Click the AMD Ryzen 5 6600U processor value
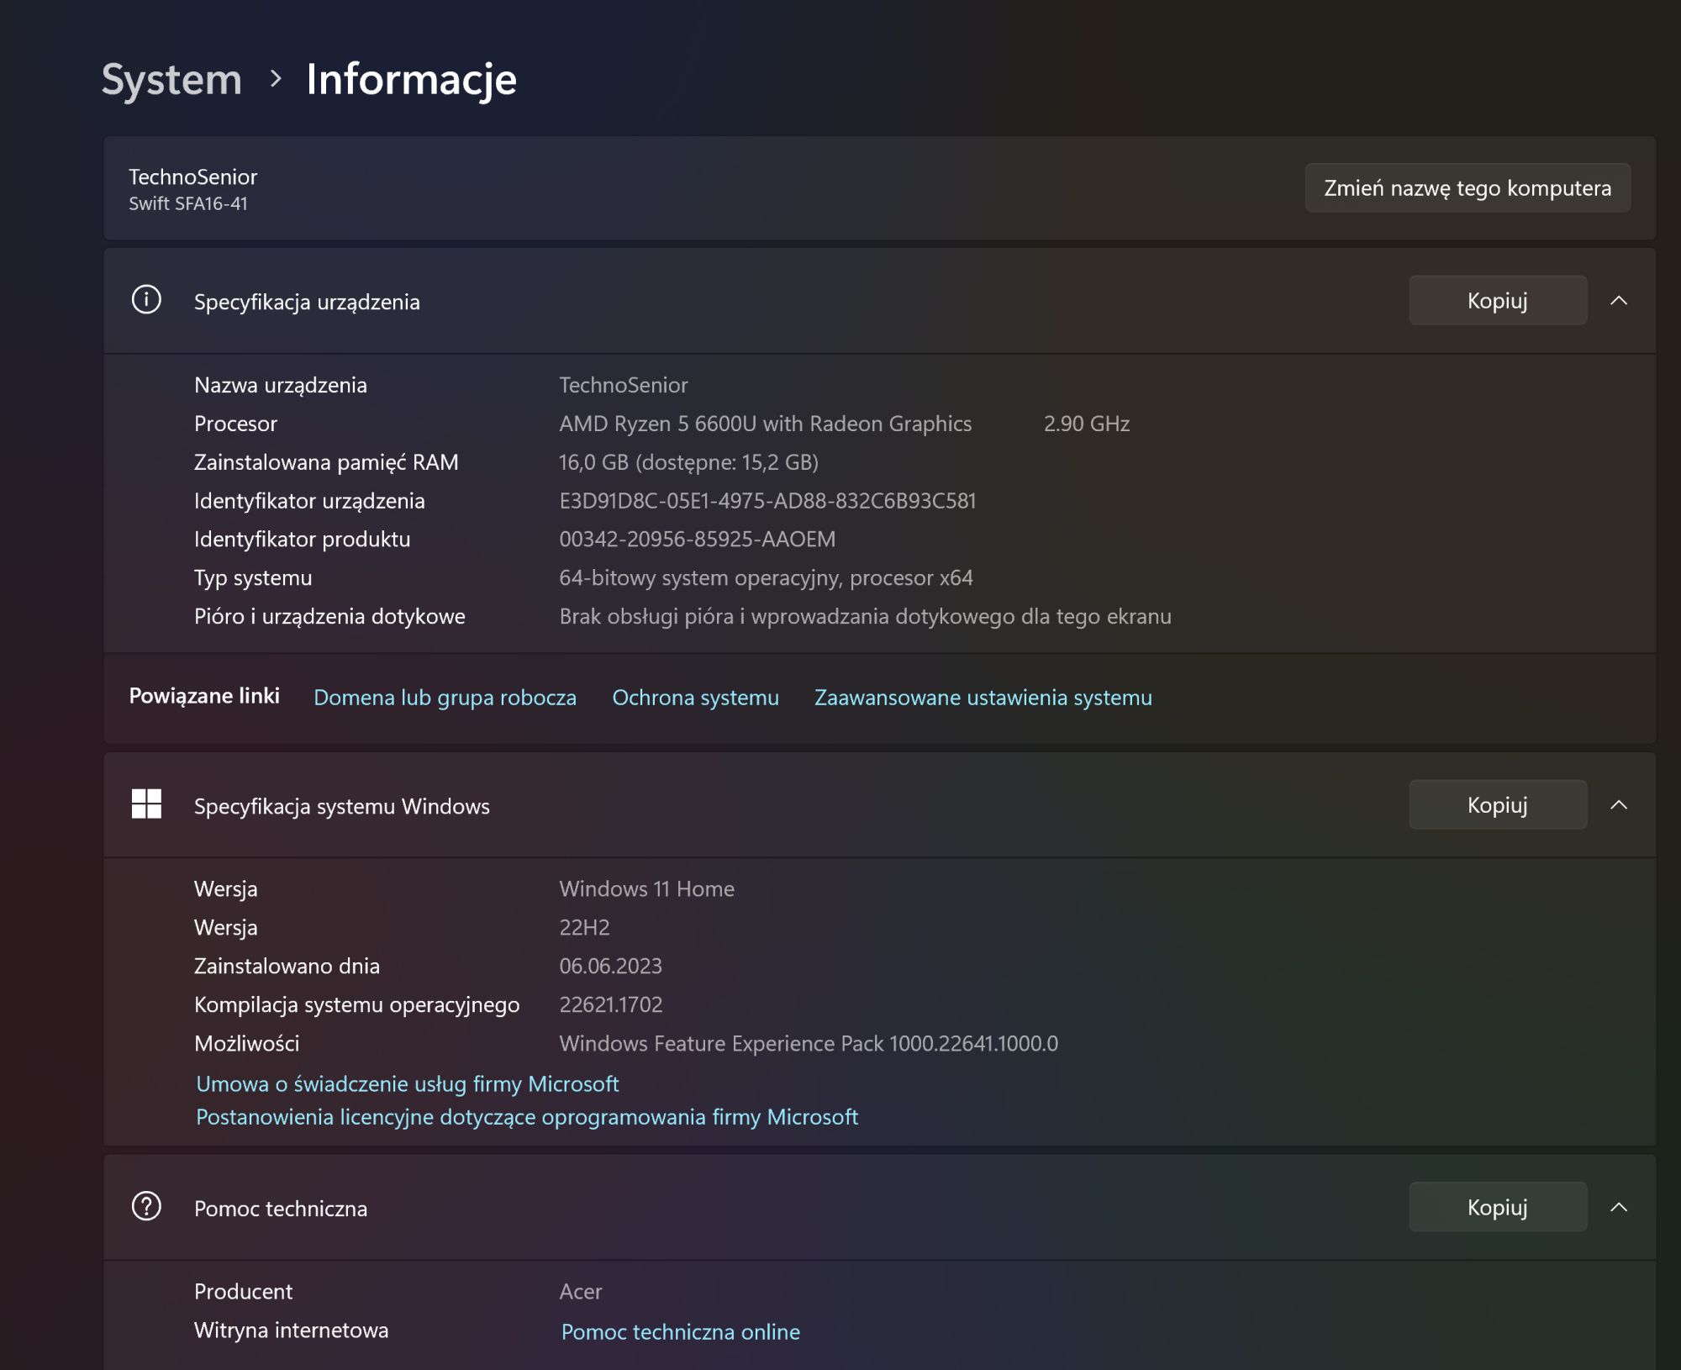This screenshot has height=1370, width=1681. pos(766,424)
